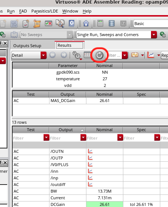Image resolution: width=168 pixels, height=207 pixels.
Task: Select the green DCGain 26.61 cell
Action: pyautogui.click(x=104, y=204)
